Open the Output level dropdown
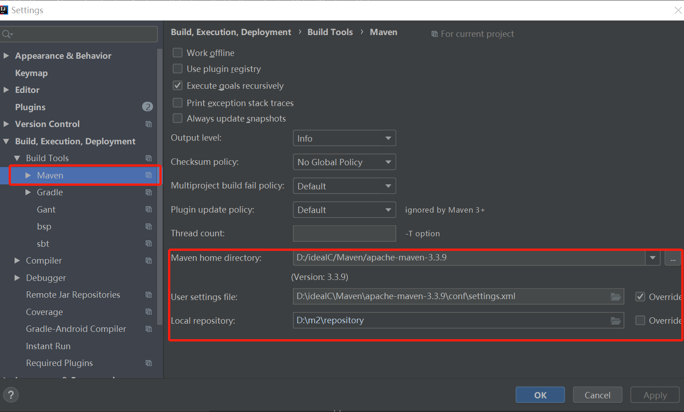684x412 pixels. coord(344,138)
